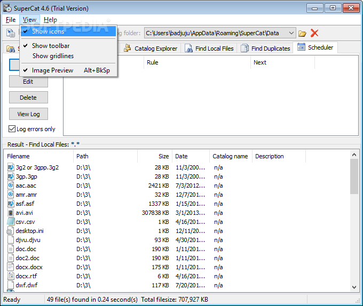Viewport: 363px width, 306px height.
Task: Click the doc2.doc document icon
Action: (11, 257)
